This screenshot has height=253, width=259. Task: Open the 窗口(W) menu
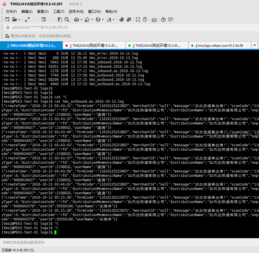pos(95,12)
